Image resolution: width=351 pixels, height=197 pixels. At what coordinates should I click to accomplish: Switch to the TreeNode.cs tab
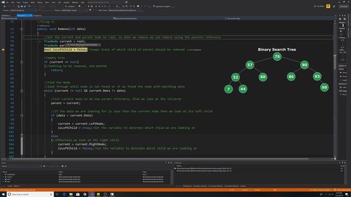tap(6, 15)
